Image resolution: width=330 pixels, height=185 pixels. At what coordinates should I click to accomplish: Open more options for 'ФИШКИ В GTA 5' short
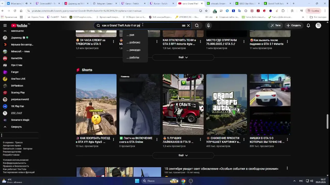coord(287,140)
